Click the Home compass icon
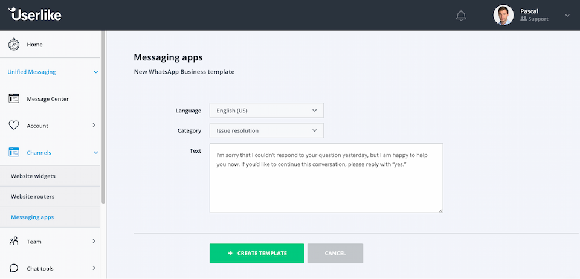Image resolution: width=580 pixels, height=279 pixels. tap(14, 44)
